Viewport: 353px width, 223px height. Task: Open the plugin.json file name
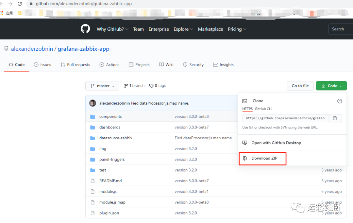109,213
